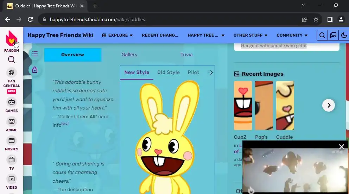Bookmark this page with star icon
The height and width of the screenshot is (194, 349).
coord(316,20)
